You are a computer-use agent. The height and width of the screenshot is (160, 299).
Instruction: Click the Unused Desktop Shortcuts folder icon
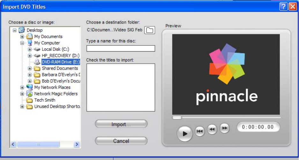coord(30,106)
